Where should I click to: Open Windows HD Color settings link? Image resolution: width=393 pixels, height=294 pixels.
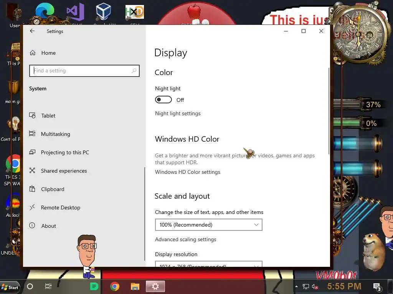tap(187, 172)
